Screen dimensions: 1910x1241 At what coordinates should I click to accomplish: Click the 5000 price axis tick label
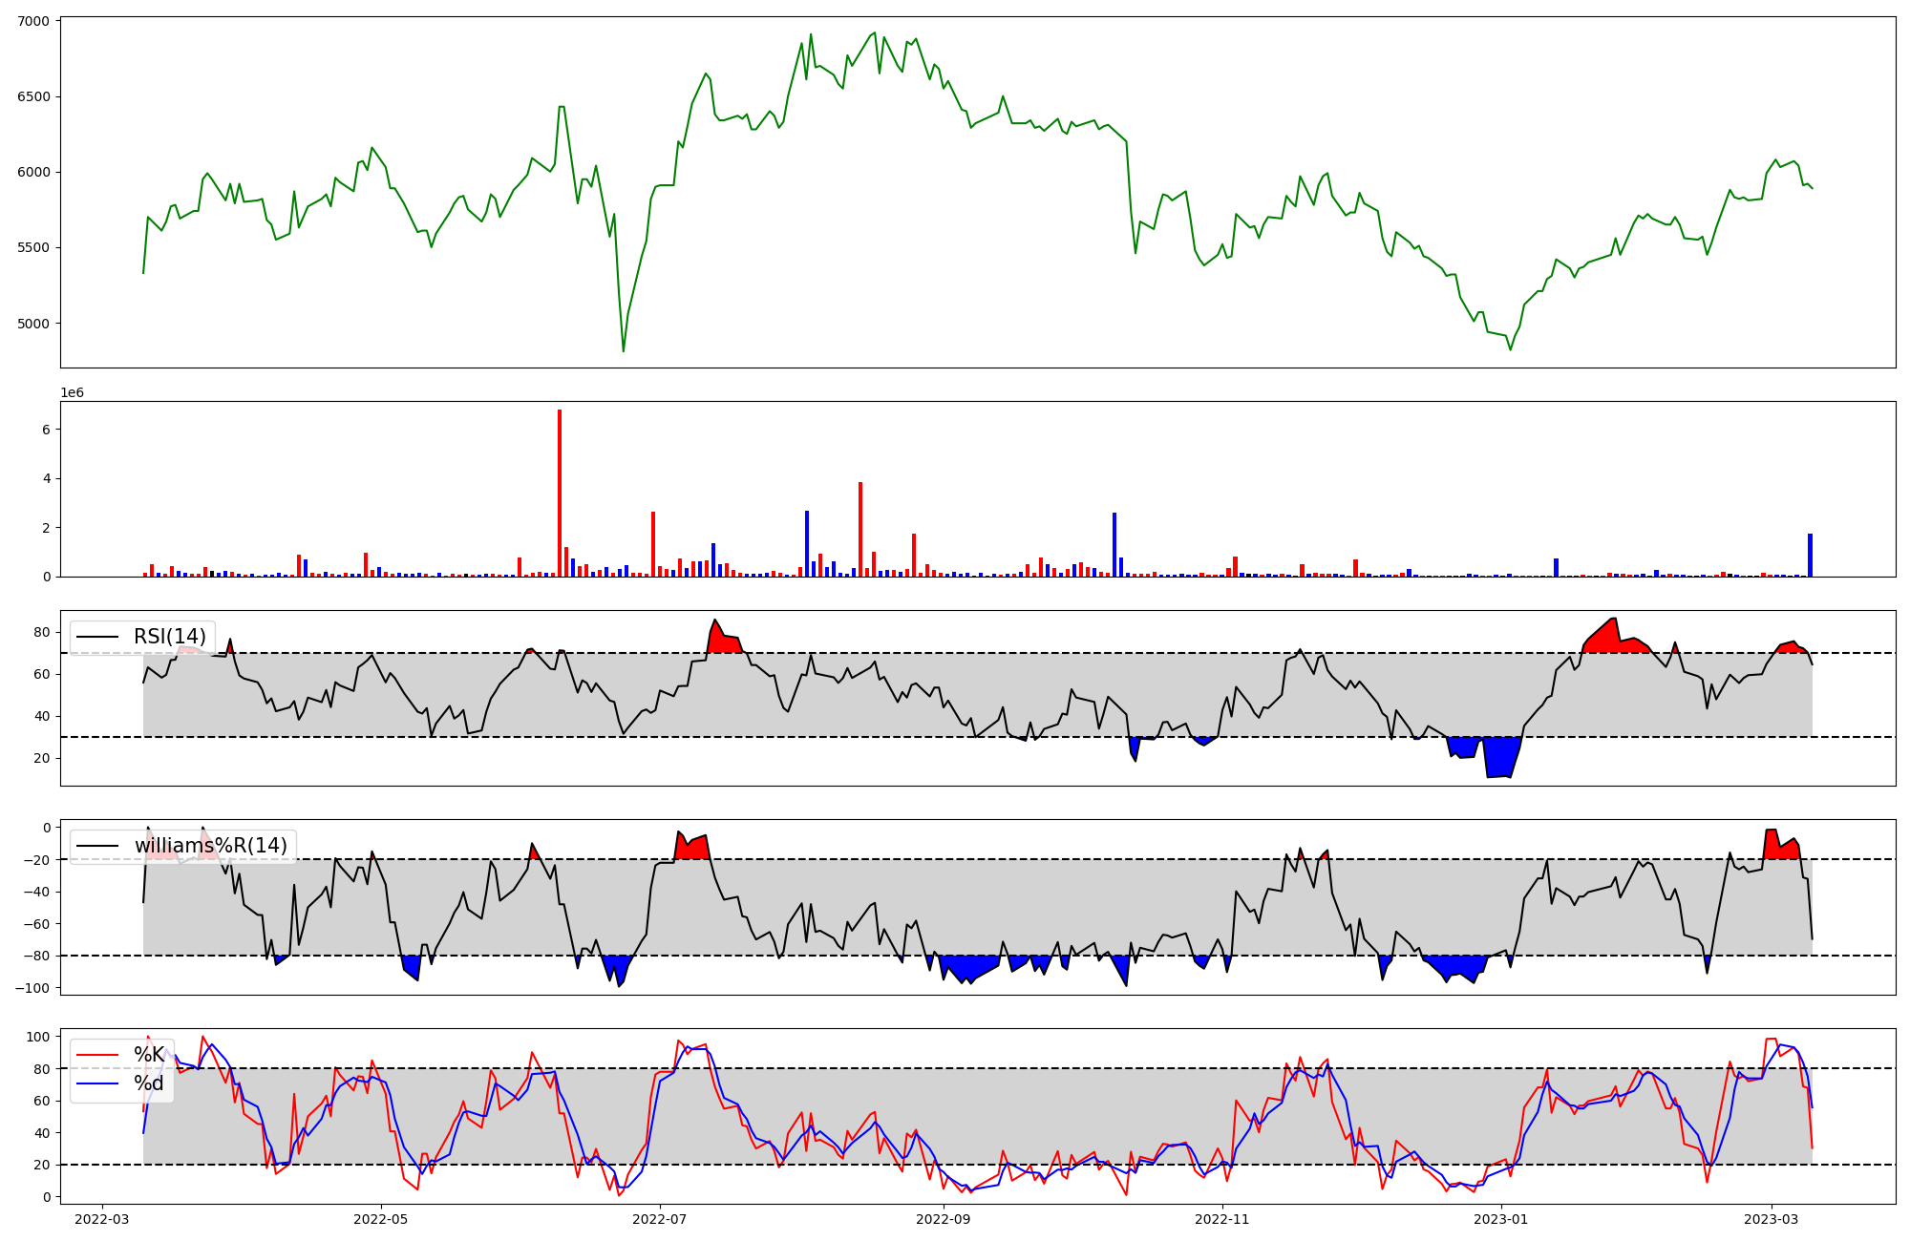click(33, 324)
